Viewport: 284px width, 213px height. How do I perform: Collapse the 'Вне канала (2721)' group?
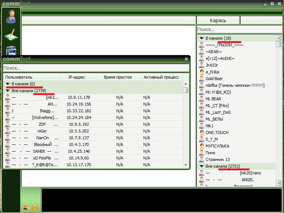pyautogui.click(x=201, y=166)
